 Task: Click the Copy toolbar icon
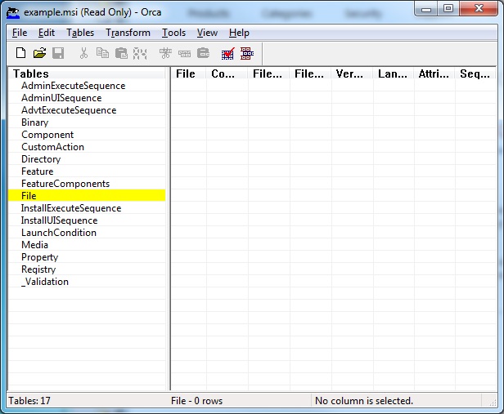tap(102, 53)
